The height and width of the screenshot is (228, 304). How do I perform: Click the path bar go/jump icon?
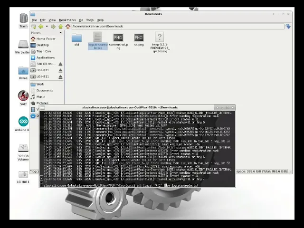pos(288,27)
